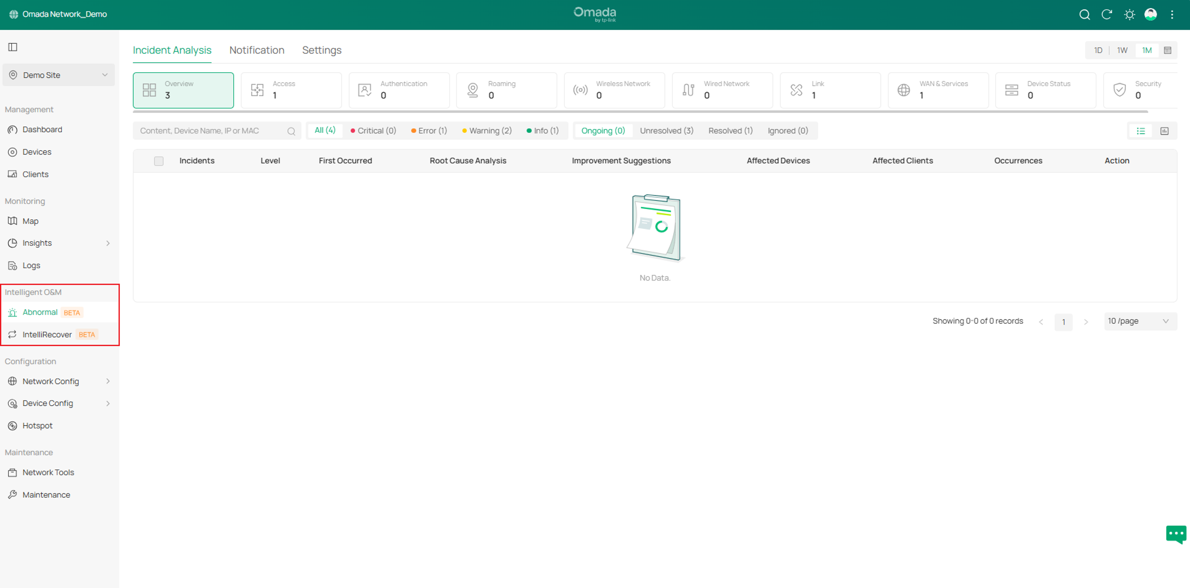Image resolution: width=1190 pixels, height=588 pixels.
Task: Select the Roaming incident card
Action: pos(507,90)
